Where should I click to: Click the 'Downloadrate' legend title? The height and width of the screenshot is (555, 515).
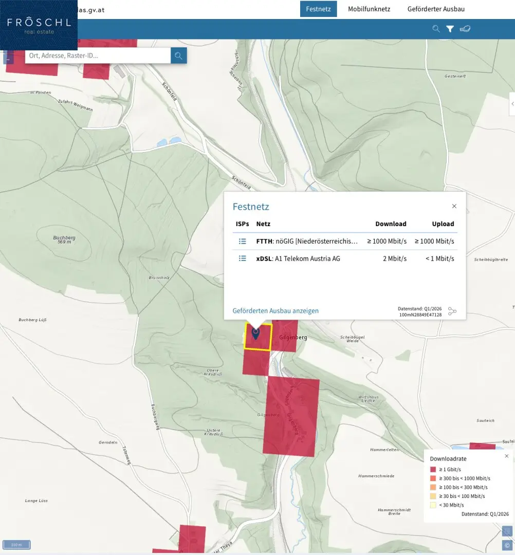[448, 459]
